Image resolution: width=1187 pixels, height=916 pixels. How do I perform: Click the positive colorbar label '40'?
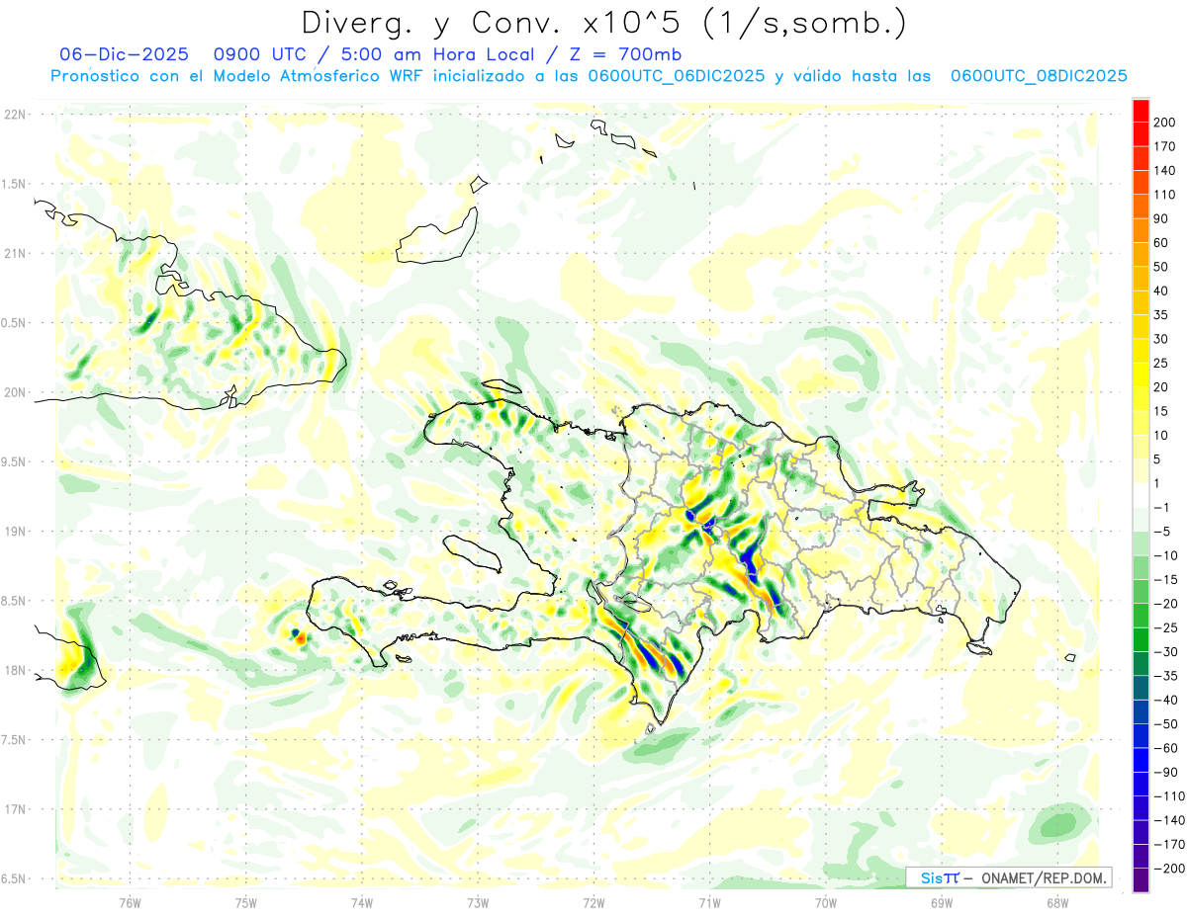coord(1161,291)
